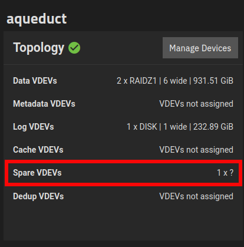Select the Dedup VDEVs label
This screenshot has width=244, height=247.
38,196
